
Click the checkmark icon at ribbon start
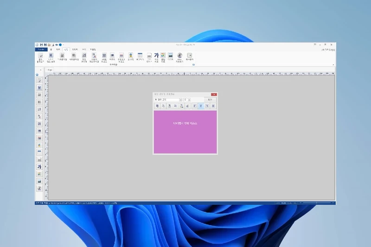click(40, 55)
